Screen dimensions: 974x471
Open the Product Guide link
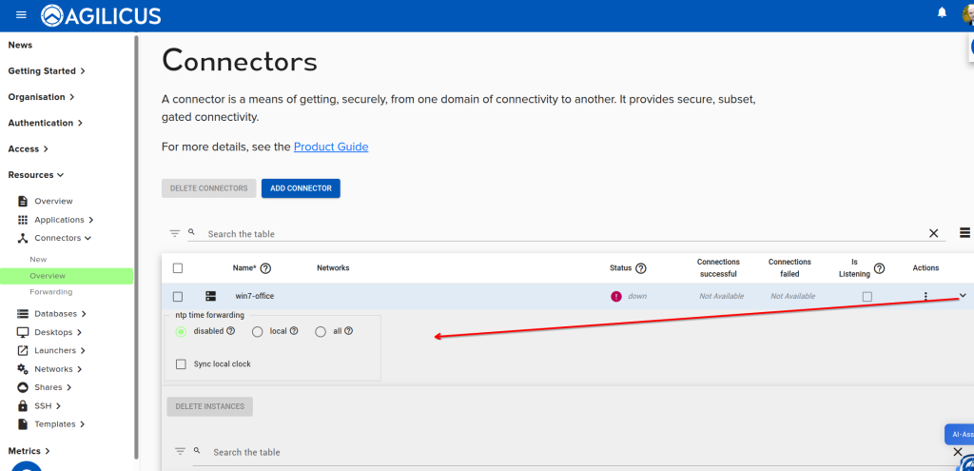pyautogui.click(x=330, y=147)
